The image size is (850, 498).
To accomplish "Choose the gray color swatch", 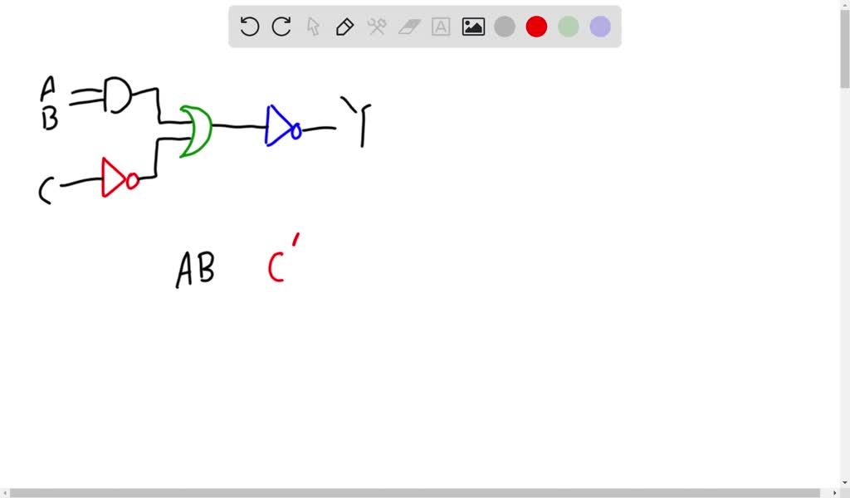I will coord(505,27).
